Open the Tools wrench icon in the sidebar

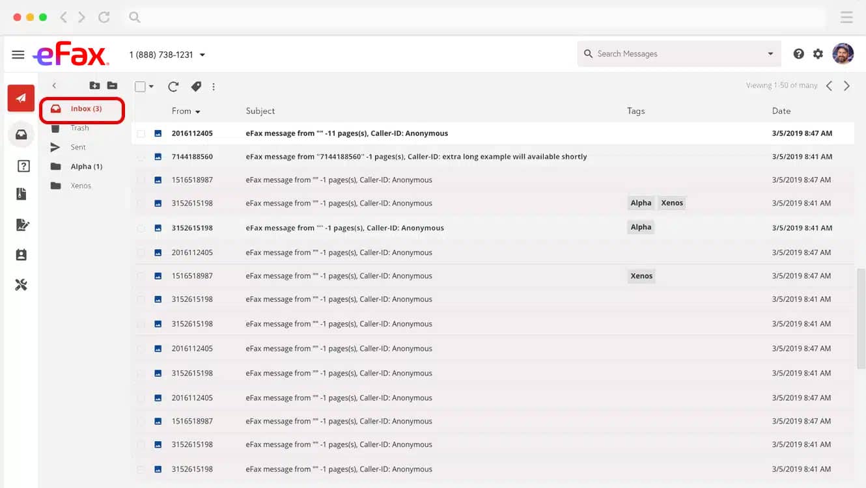(x=21, y=284)
